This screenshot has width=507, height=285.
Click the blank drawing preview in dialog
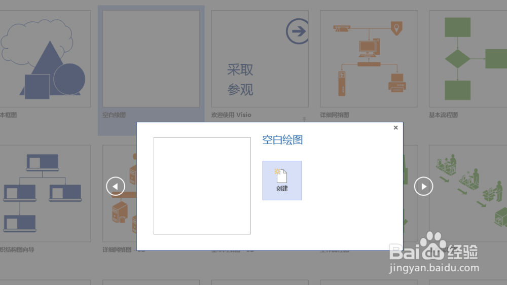click(202, 186)
